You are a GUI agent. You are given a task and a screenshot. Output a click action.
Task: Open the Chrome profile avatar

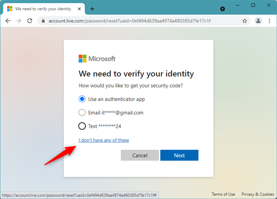(258, 20)
